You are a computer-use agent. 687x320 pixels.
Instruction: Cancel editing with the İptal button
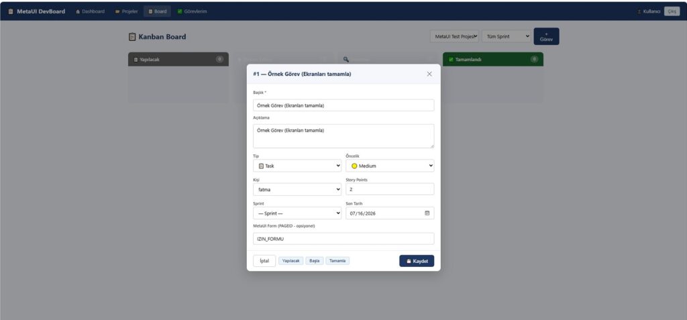(x=264, y=261)
